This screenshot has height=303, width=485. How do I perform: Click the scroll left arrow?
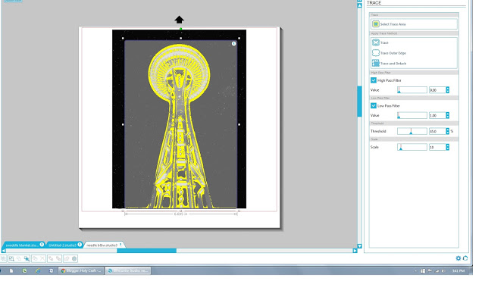pyautogui.click(x=3, y=251)
